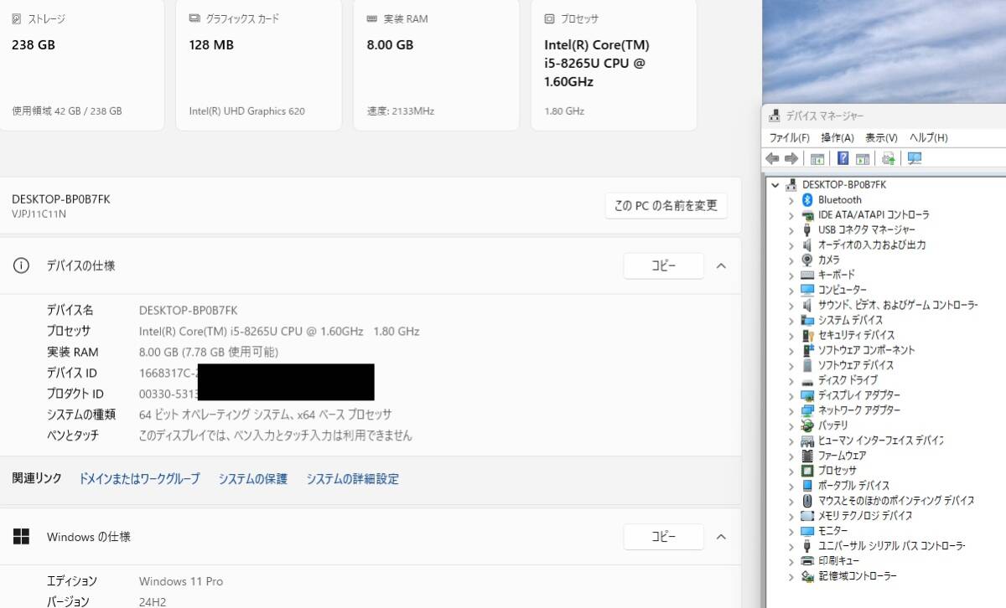
Task: Open the ヘルプ(H) menu
Action: [x=929, y=137]
